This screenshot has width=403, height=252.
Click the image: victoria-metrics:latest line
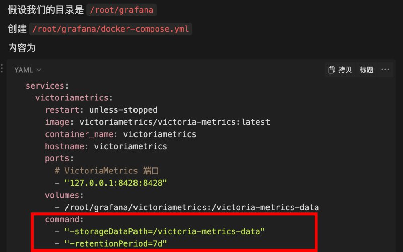pos(158,122)
